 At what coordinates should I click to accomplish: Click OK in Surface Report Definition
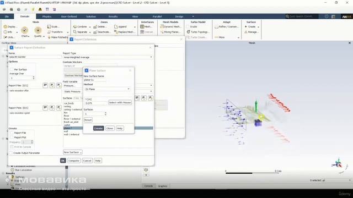click(x=63, y=161)
